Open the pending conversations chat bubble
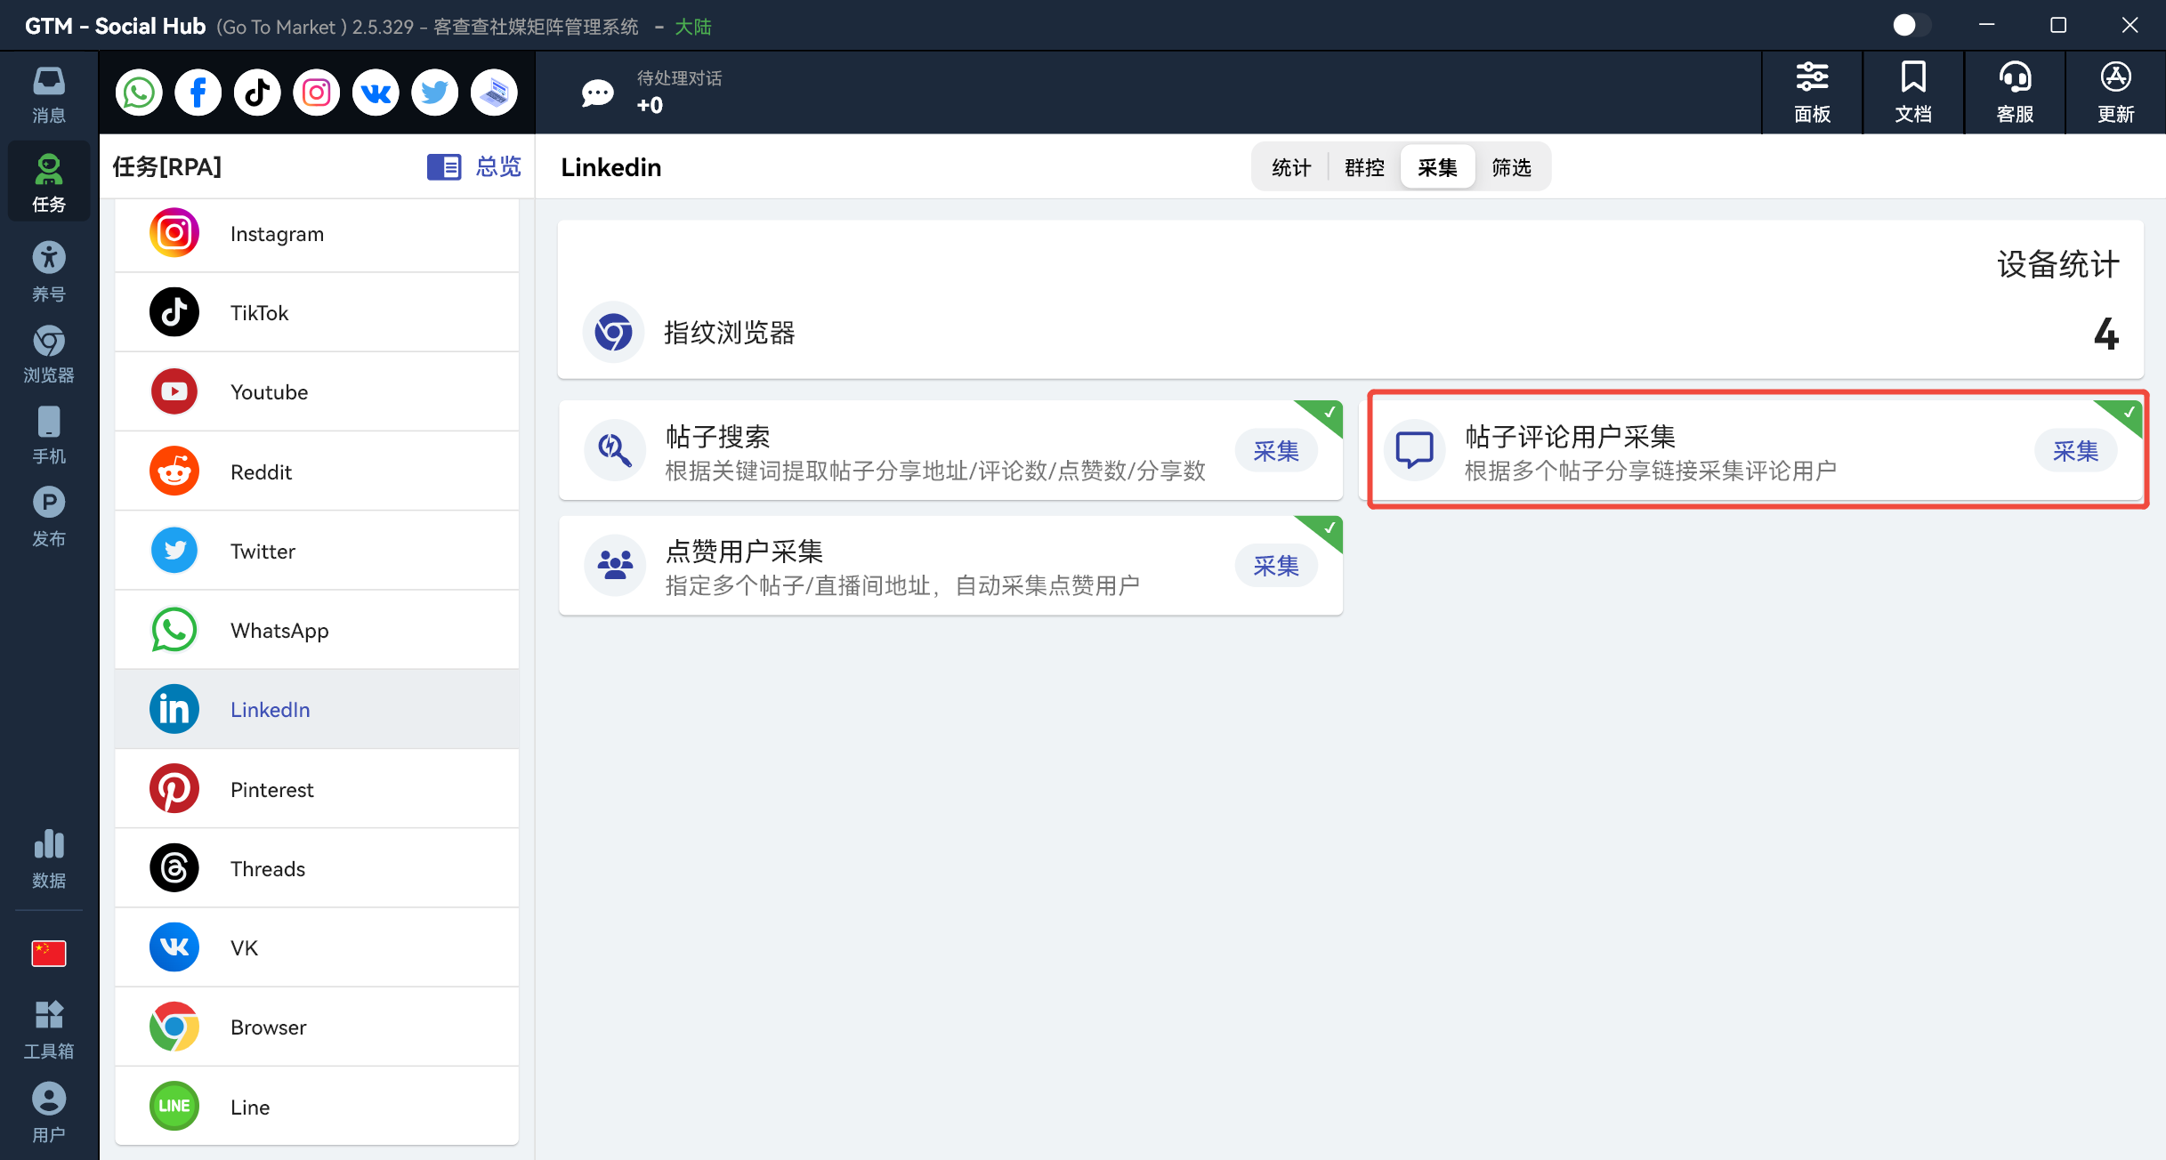 tap(597, 93)
